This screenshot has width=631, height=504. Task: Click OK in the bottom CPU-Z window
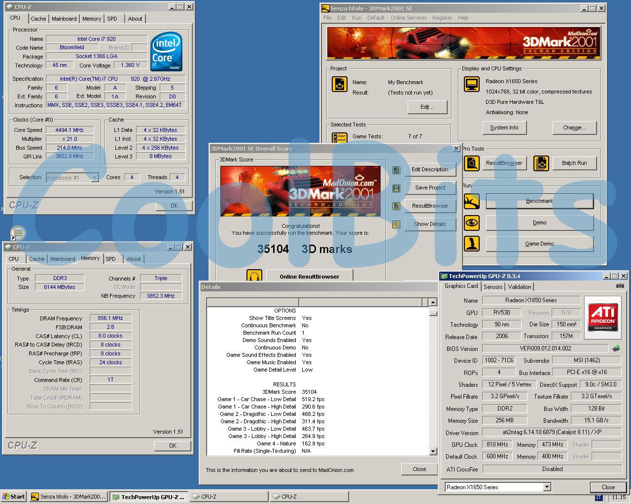pos(173,445)
